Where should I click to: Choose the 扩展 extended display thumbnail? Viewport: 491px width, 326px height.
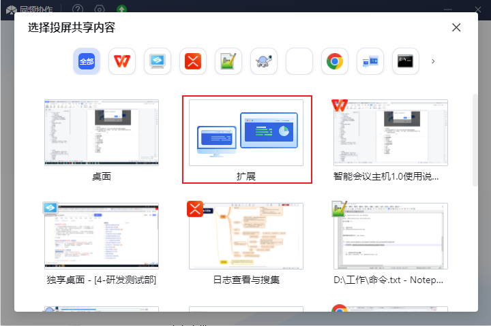(246, 133)
